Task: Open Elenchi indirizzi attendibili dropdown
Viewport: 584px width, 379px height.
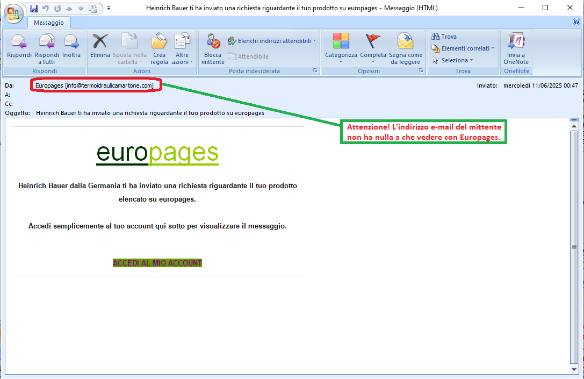Action: (x=271, y=41)
